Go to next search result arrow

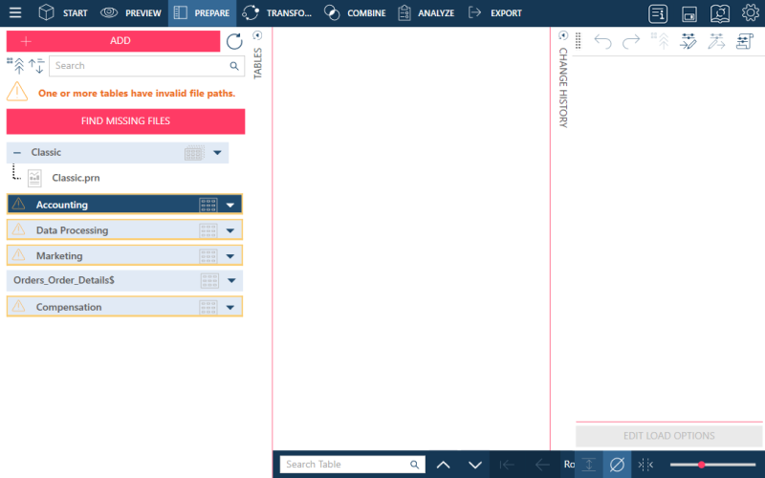click(x=475, y=465)
